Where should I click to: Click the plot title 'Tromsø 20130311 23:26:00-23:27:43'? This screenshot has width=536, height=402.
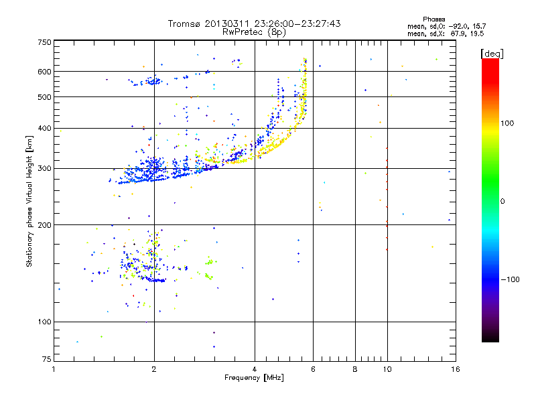[x=255, y=23]
